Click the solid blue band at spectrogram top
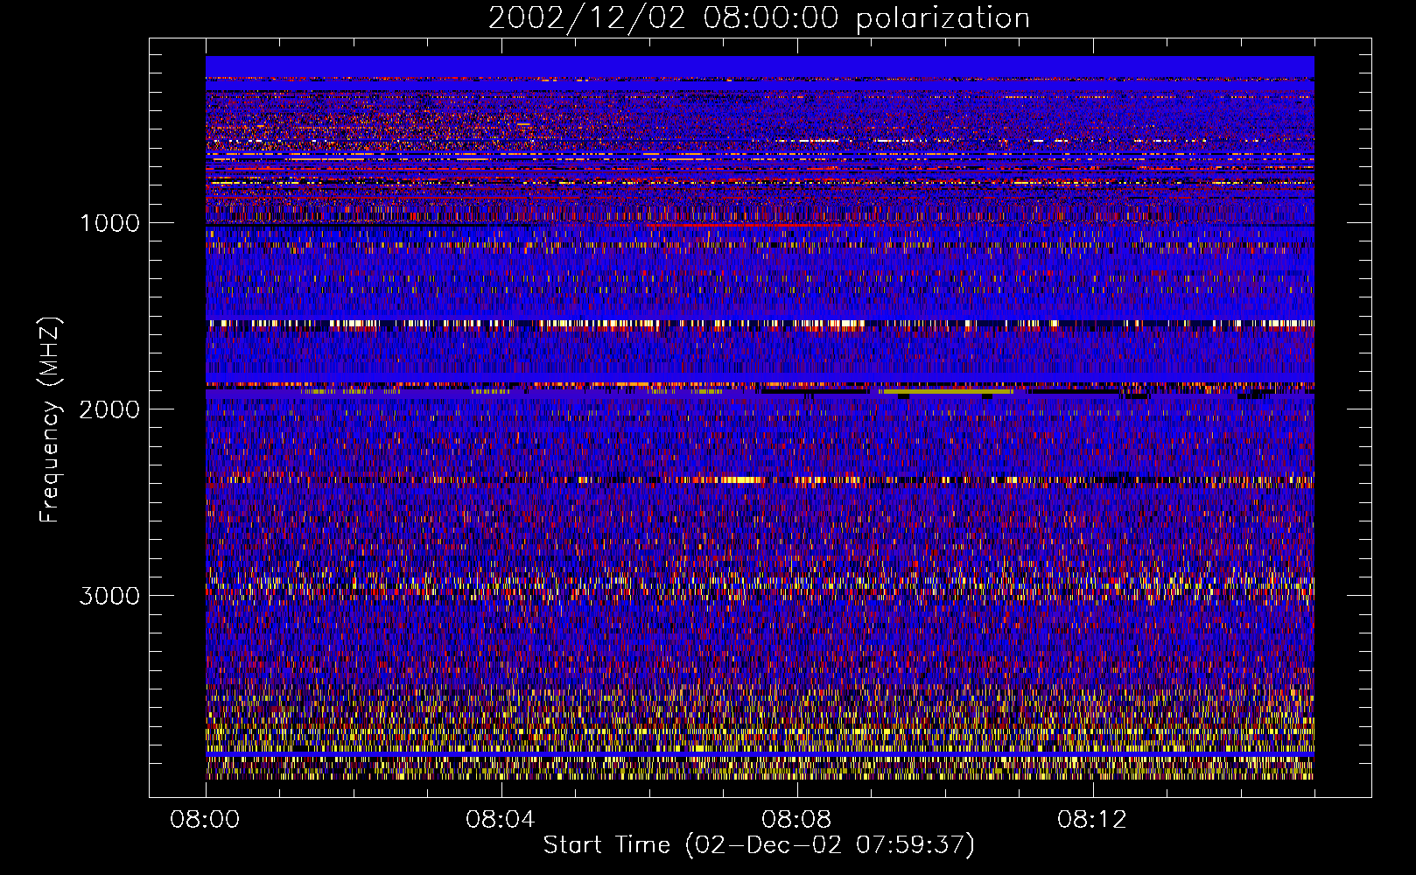This screenshot has height=875, width=1416. (x=760, y=66)
